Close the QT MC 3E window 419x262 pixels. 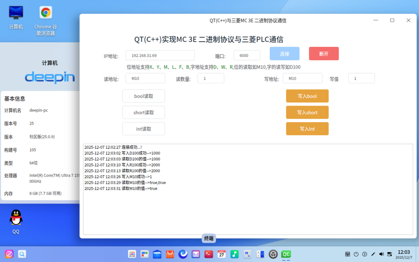pos(408,20)
